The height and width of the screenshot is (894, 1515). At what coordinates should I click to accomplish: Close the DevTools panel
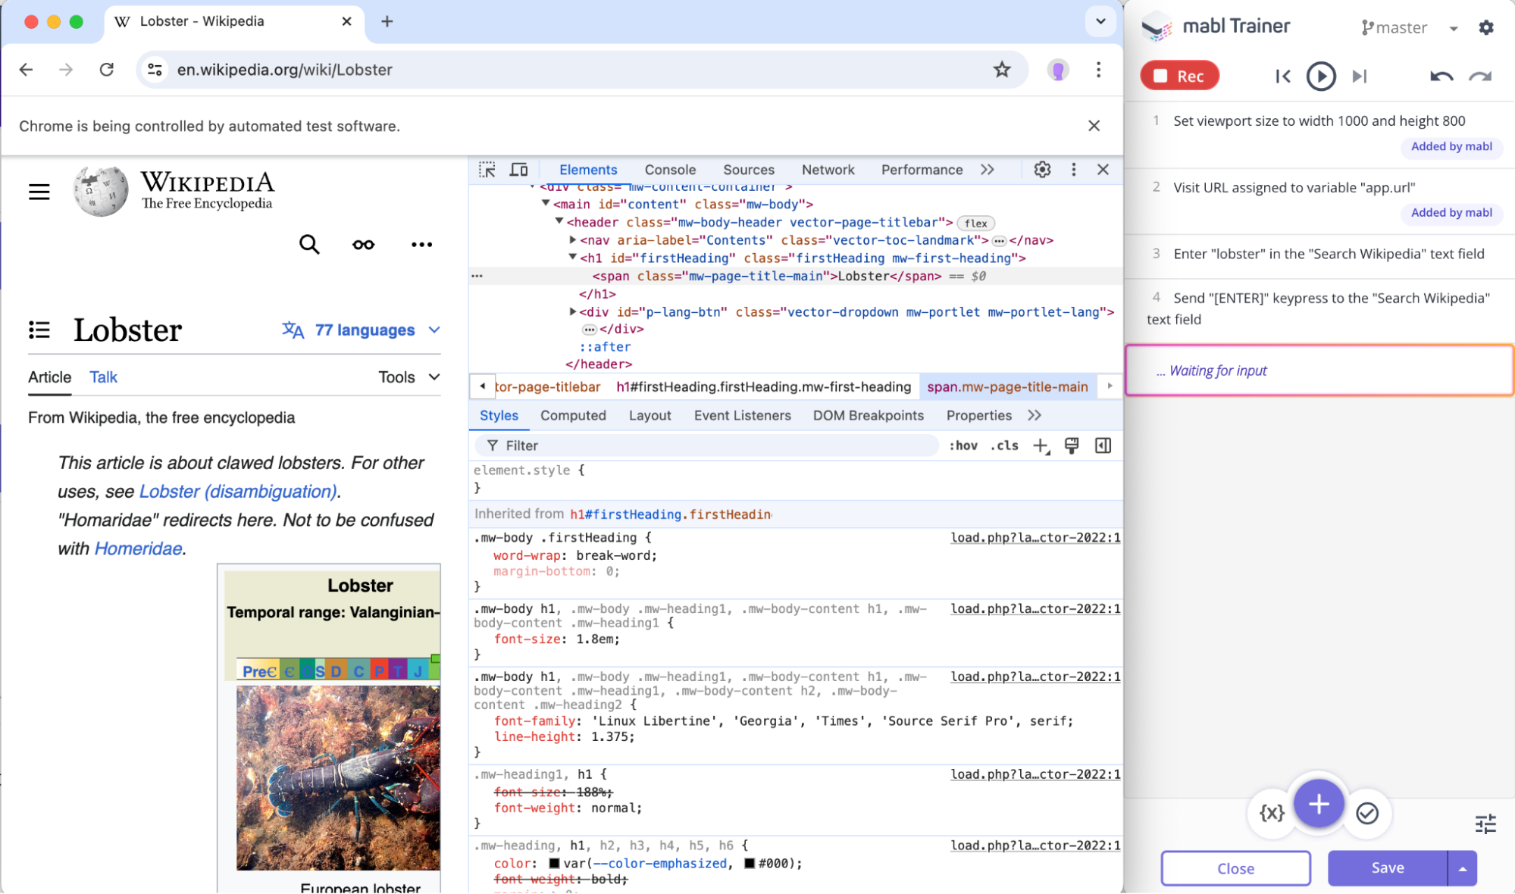click(x=1103, y=170)
